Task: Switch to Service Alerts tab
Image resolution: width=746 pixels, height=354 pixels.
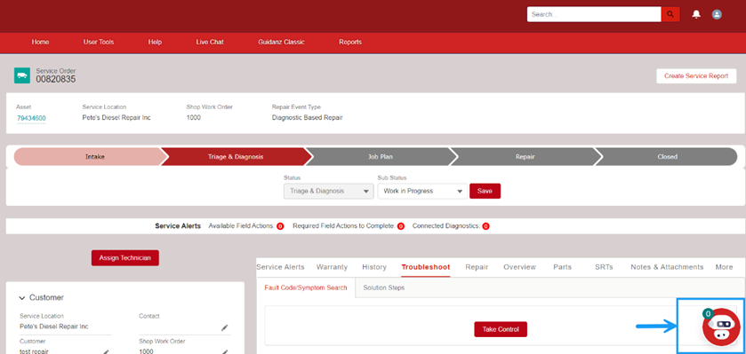Action: (280, 267)
